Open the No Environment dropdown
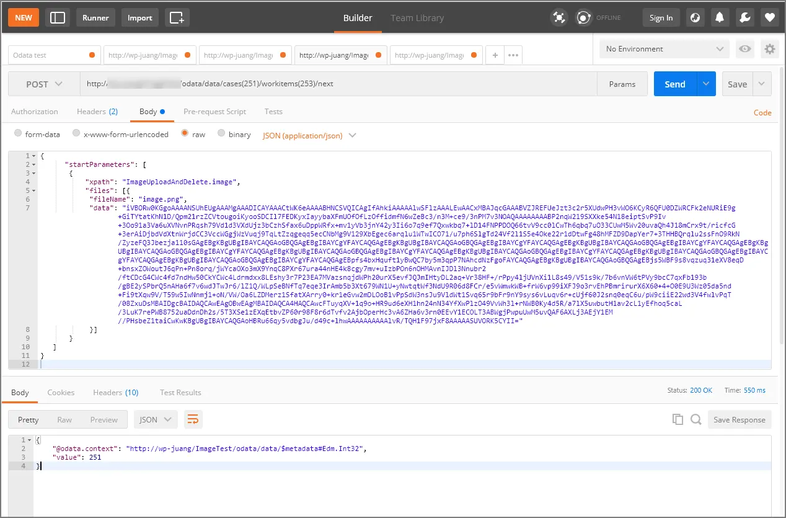 (665, 48)
